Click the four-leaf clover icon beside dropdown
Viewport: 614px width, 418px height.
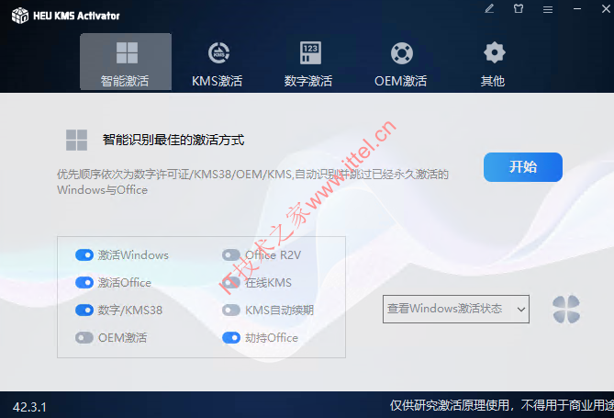click(x=566, y=310)
